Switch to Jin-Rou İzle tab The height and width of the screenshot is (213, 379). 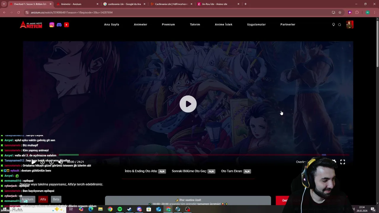219,4
